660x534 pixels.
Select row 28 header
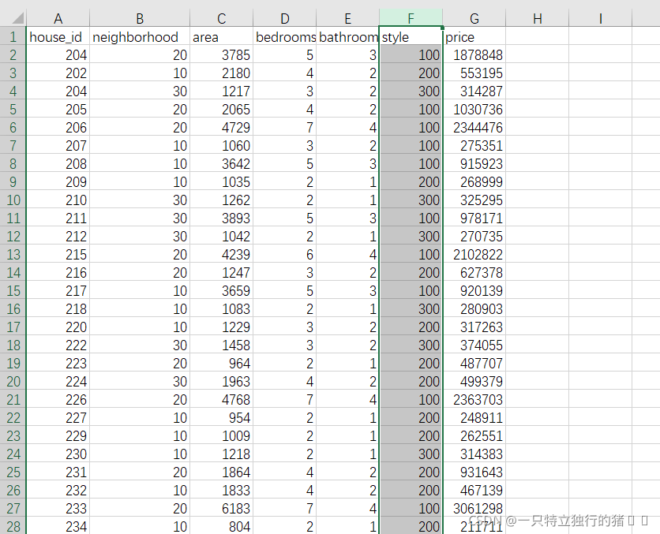(13, 526)
